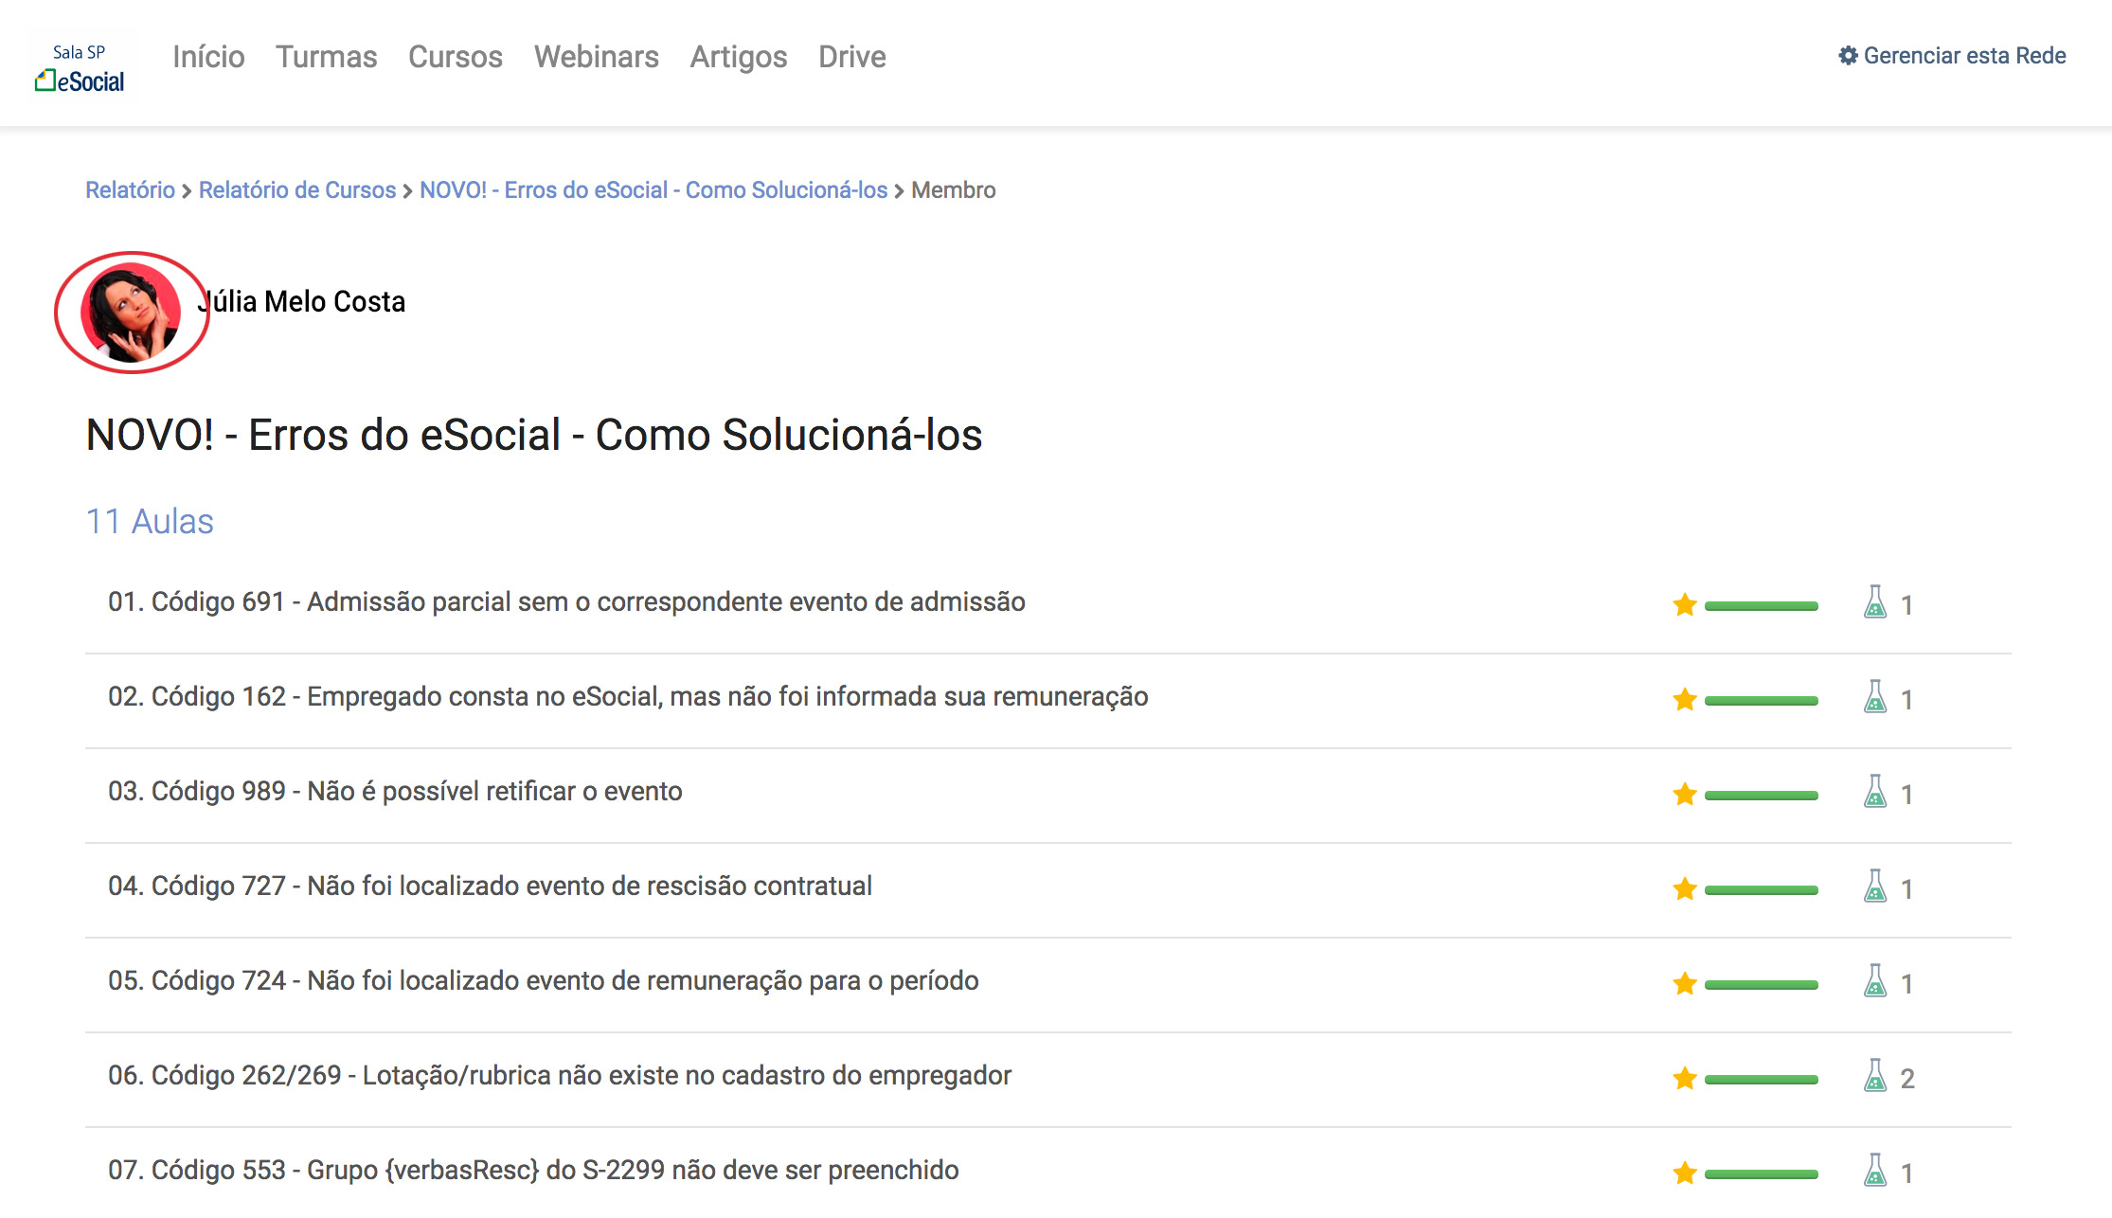Click the gear icon beside Gerenciar esta Rede
2112x1218 pixels.
point(1847,56)
